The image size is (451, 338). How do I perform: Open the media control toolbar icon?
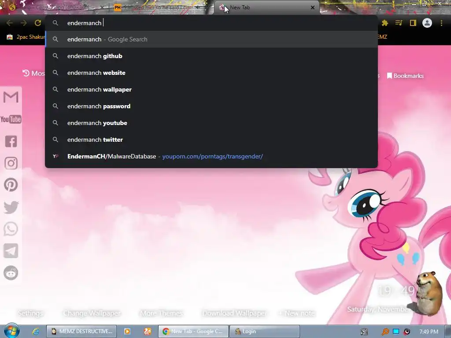click(x=399, y=23)
